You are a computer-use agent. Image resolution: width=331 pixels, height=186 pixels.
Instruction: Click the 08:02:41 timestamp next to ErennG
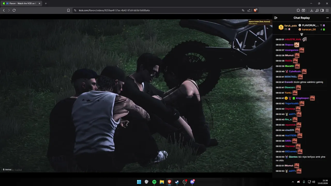(280, 82)
